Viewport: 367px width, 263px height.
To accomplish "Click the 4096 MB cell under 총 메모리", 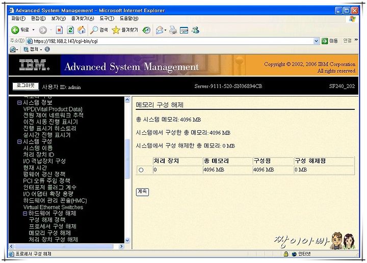I will pyautogui.click(x=226, y=170).
